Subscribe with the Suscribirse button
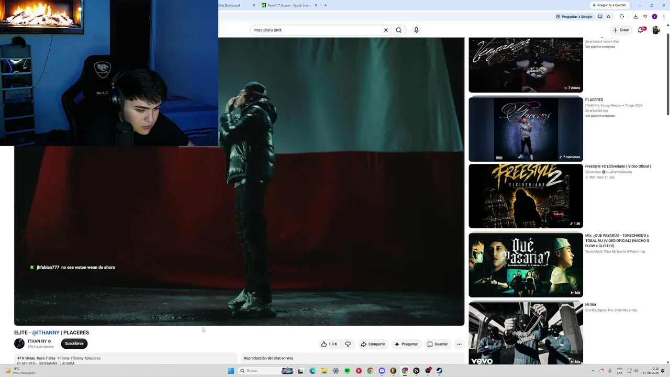The width and height of the screenshot is (670, 377). pyautogui.click(x=74, y=343)
